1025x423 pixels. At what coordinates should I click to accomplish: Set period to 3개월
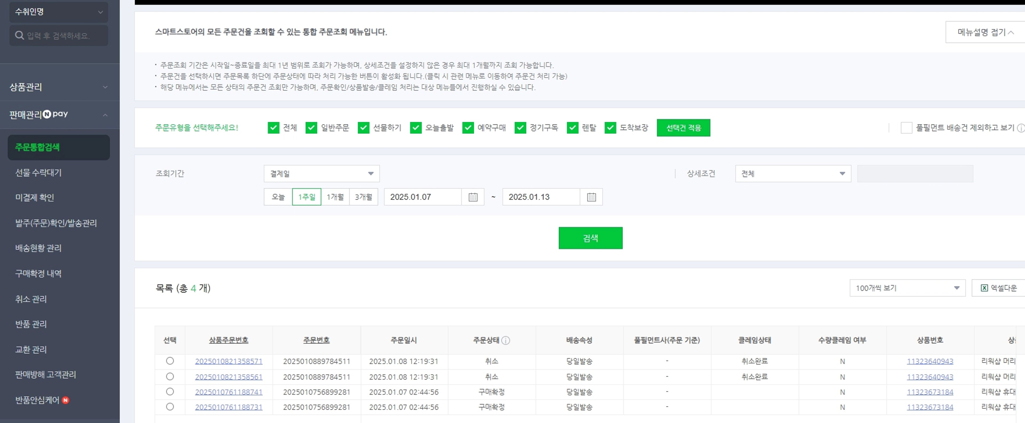(x=363, y=197)
